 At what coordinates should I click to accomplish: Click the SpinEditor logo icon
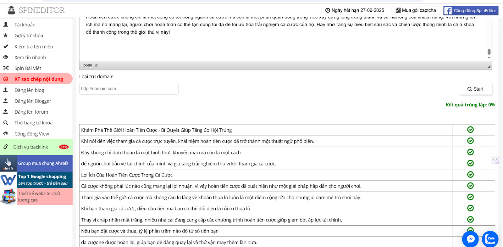point(11,10)
